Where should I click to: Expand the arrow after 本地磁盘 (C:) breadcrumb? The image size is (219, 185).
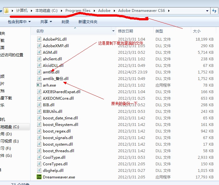pyautogui.click(x=62, y=11)
